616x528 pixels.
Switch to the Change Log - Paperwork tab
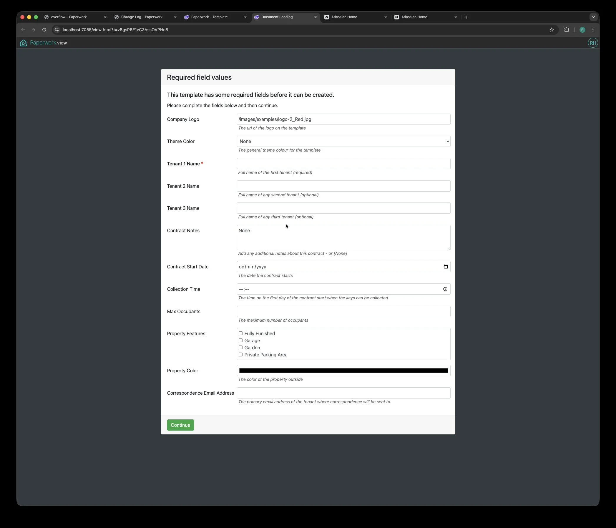click(142, 17)
